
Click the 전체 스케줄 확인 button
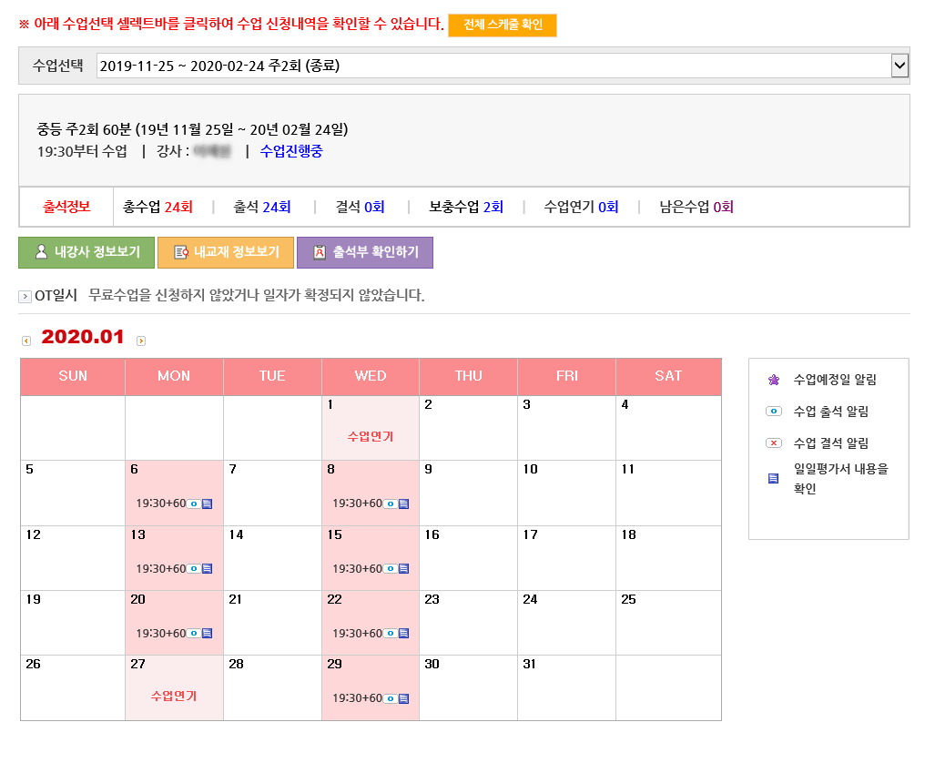(x=503, y=25)
